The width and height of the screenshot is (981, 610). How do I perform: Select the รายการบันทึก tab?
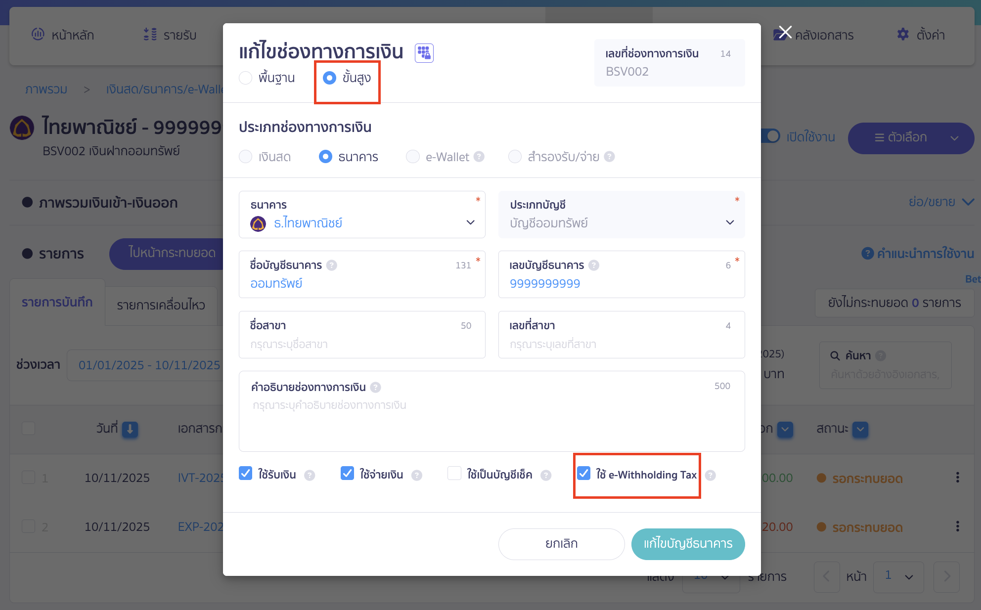(x=57, y=302)
